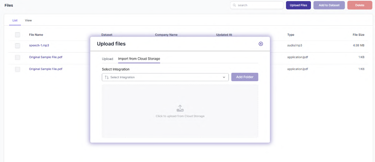The width and height of the screenshot is (375, 162).
Task: Click the audio/mp3 type cell
Action: coord(295,45)
